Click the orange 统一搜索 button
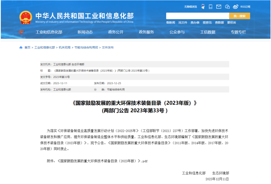The image size is (271, 184). pos(239,16)
